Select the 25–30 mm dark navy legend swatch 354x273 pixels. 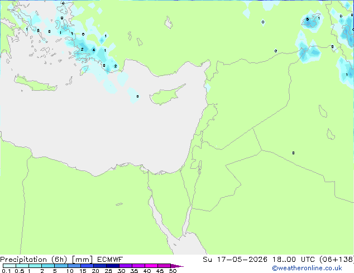pos(113,266)
